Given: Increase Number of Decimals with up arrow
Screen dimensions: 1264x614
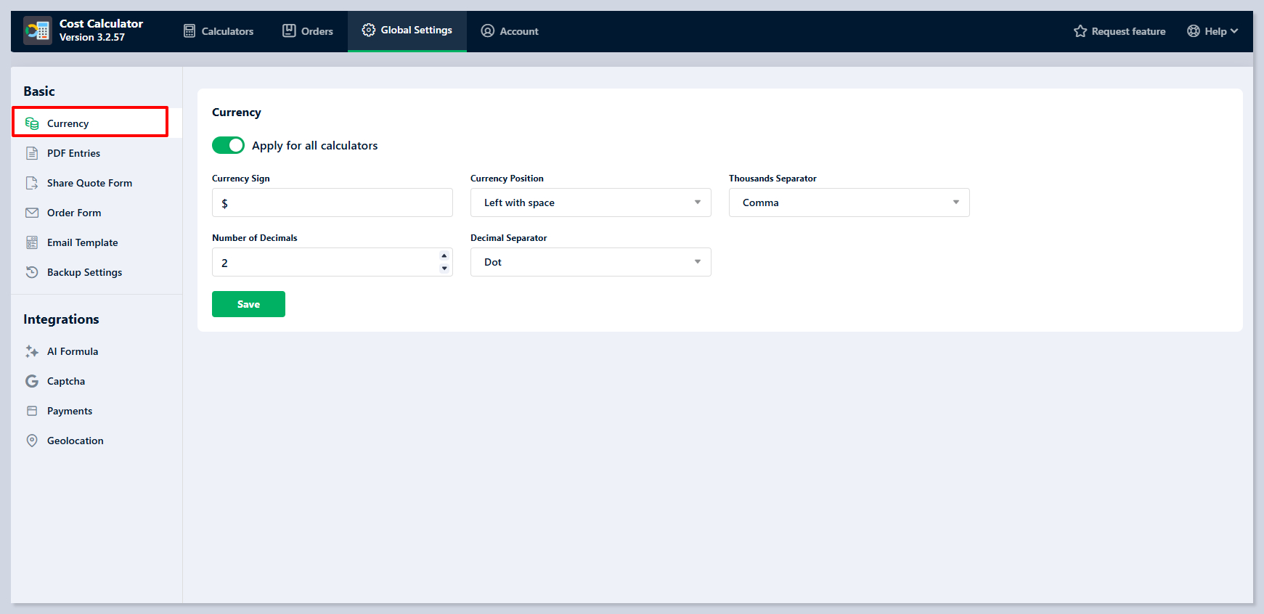Looking at the screenshot, I should click(444, 256).
